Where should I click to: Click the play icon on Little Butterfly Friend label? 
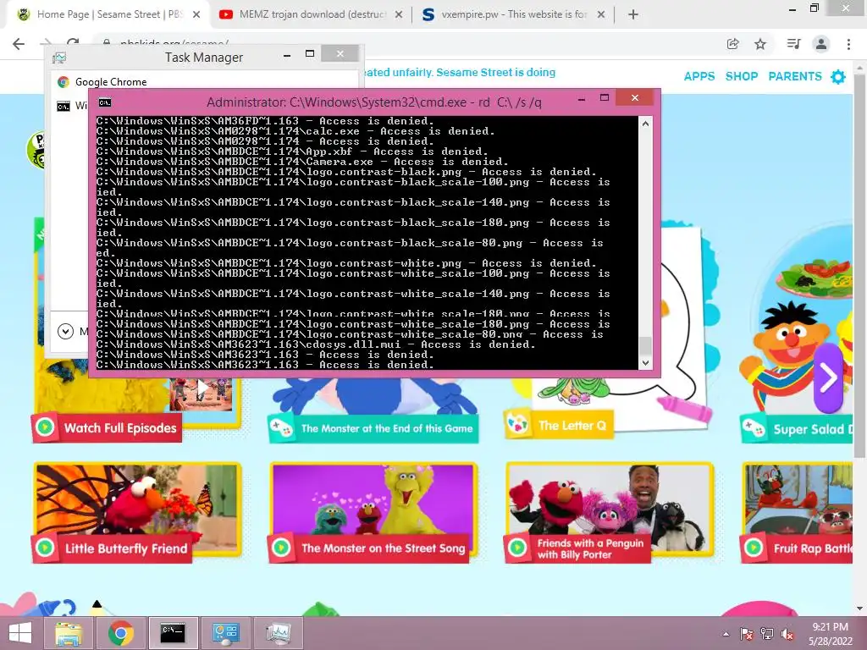coord(46,548)
